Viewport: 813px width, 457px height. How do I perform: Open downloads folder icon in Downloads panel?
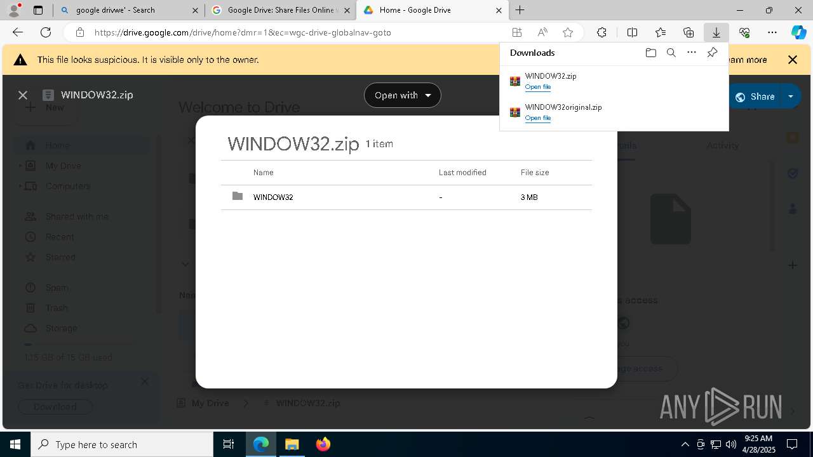[x=650, y=53]
